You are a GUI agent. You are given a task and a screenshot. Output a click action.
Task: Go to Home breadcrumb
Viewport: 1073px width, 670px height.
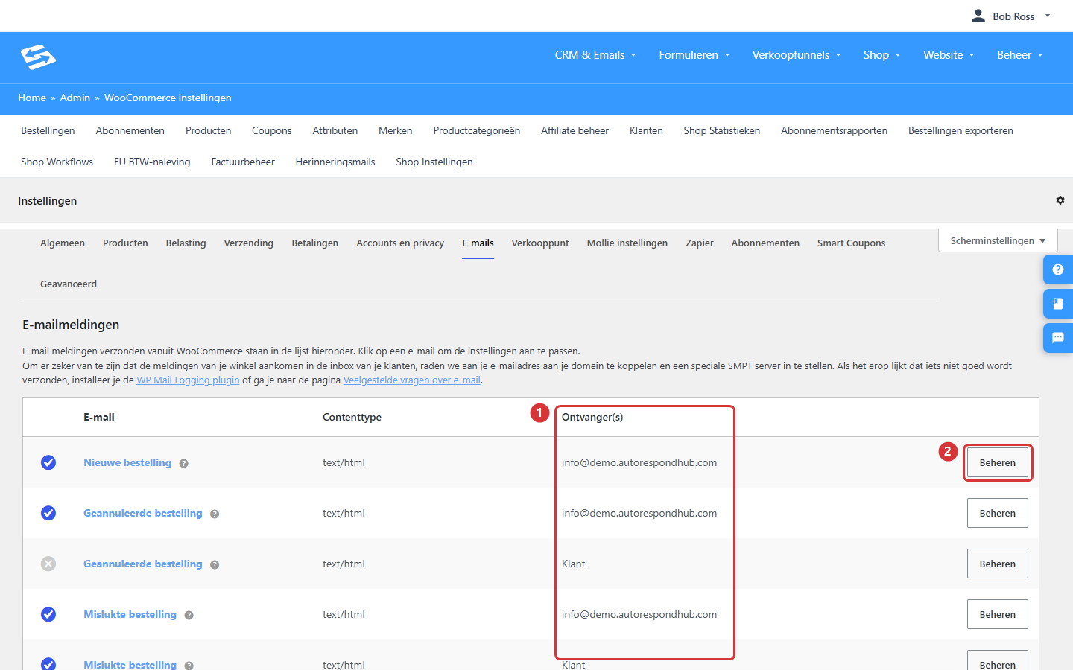pos(32,98)
